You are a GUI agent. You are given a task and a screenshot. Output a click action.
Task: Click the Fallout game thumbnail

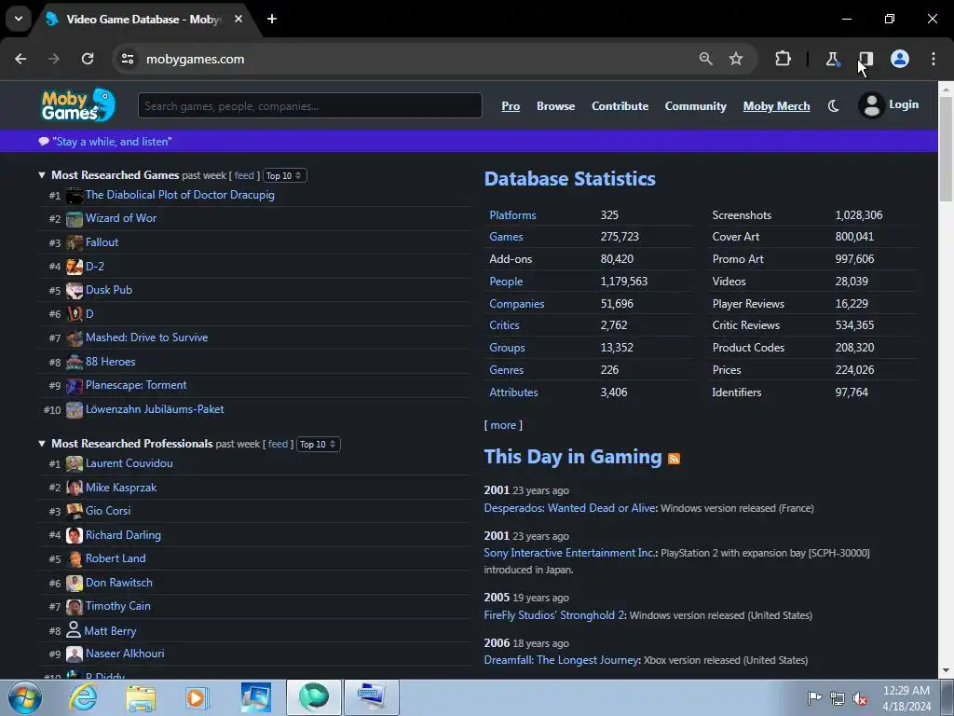click(75, 243)
